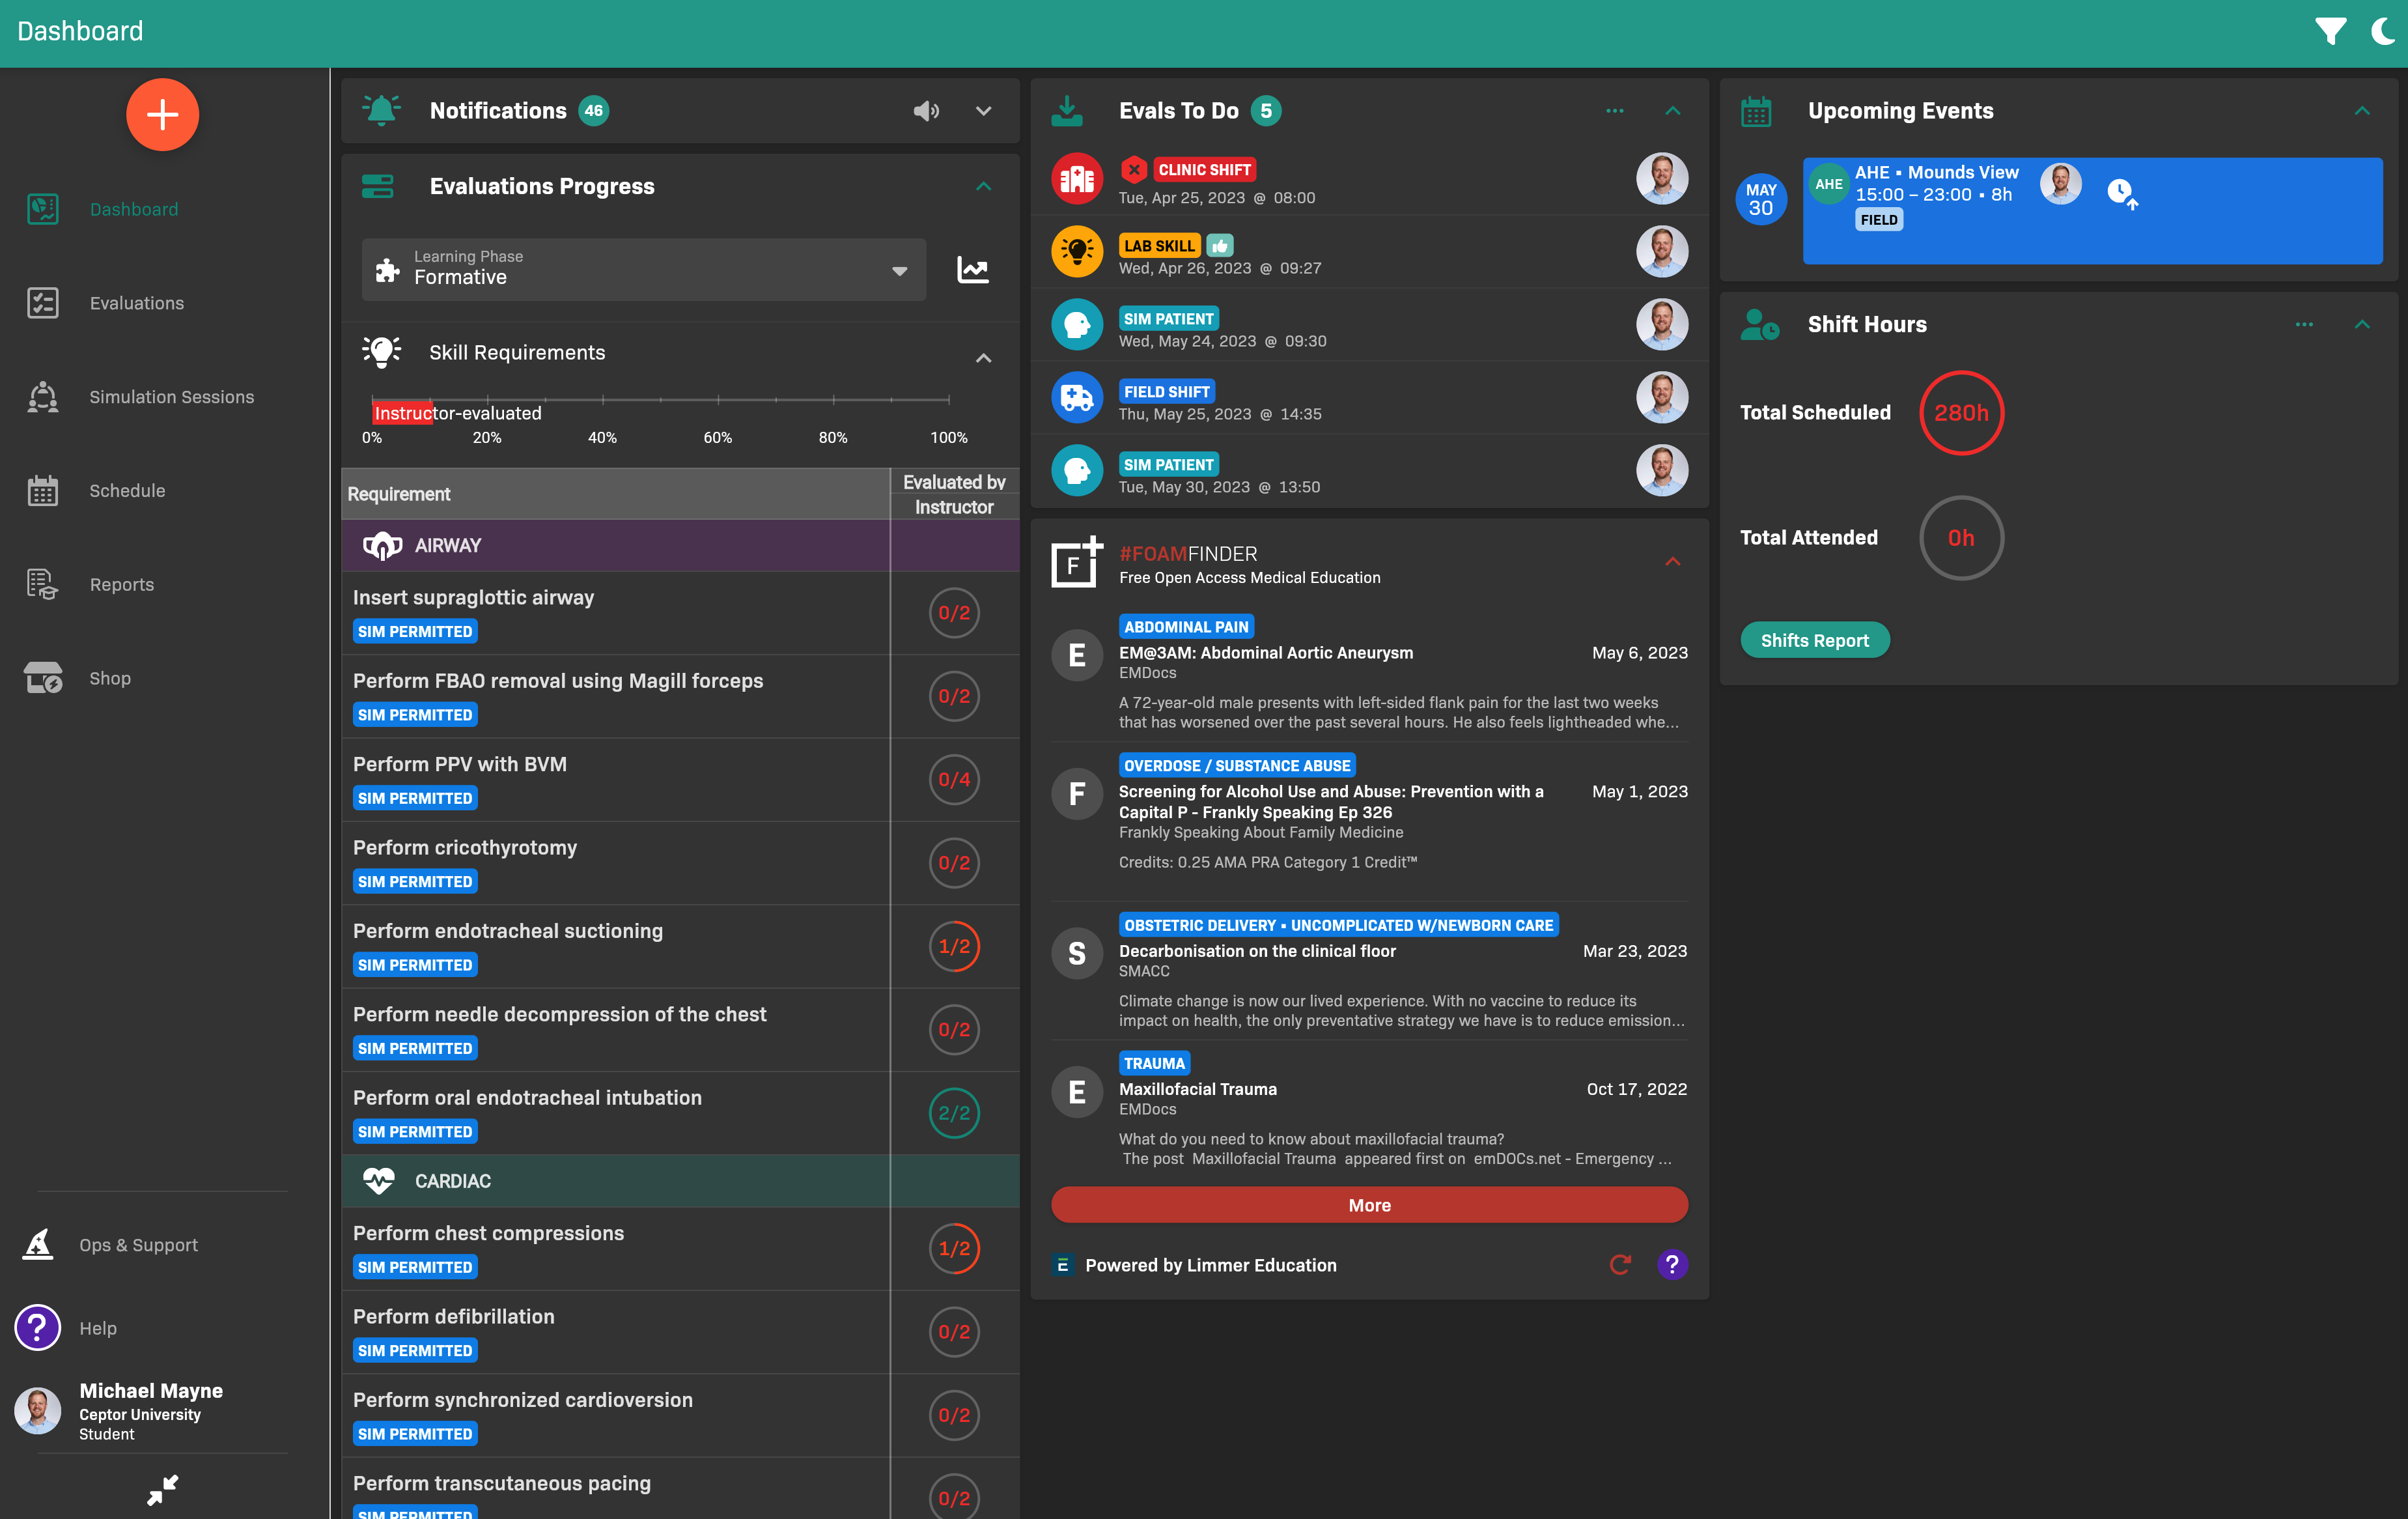Viewport: 2408px width, 1519px height.
Task: Click the Shifts Report button
Action: (1814, 640)
